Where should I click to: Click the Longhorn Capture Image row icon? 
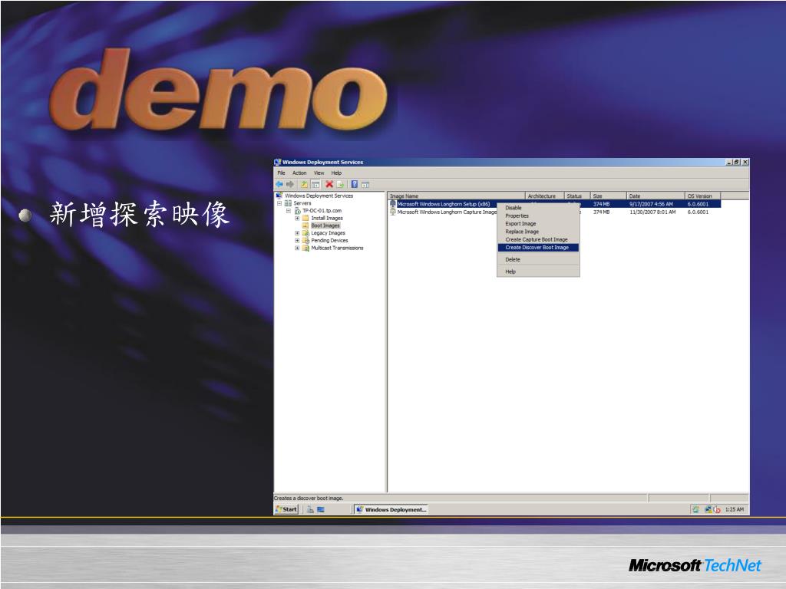[x=393, y=212]
